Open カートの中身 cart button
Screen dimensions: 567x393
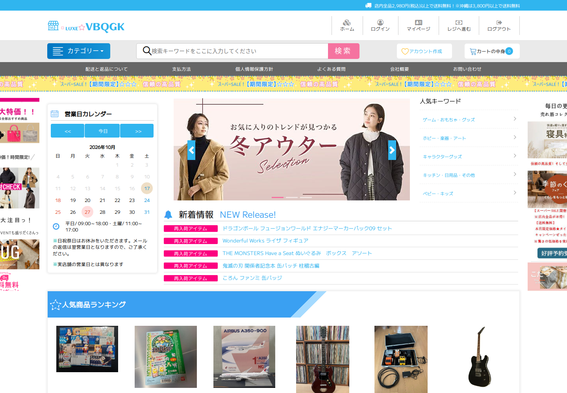(x=492, y=51)
